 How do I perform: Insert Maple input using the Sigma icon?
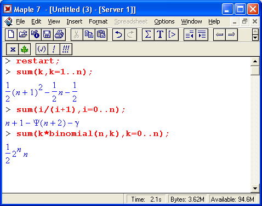coord(148,34)
